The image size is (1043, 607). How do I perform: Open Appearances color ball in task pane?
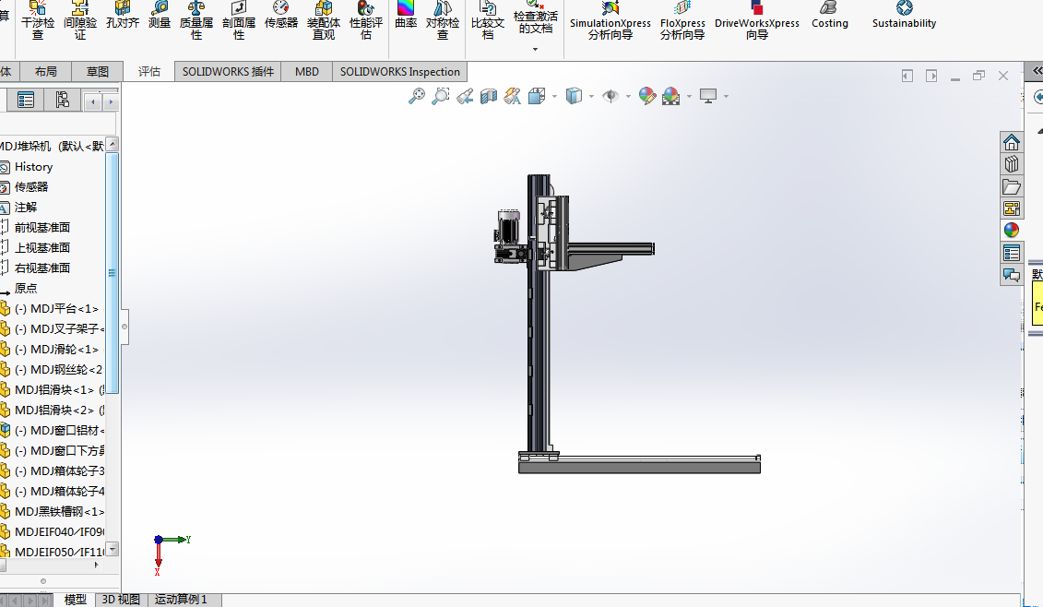[1011, 231]
